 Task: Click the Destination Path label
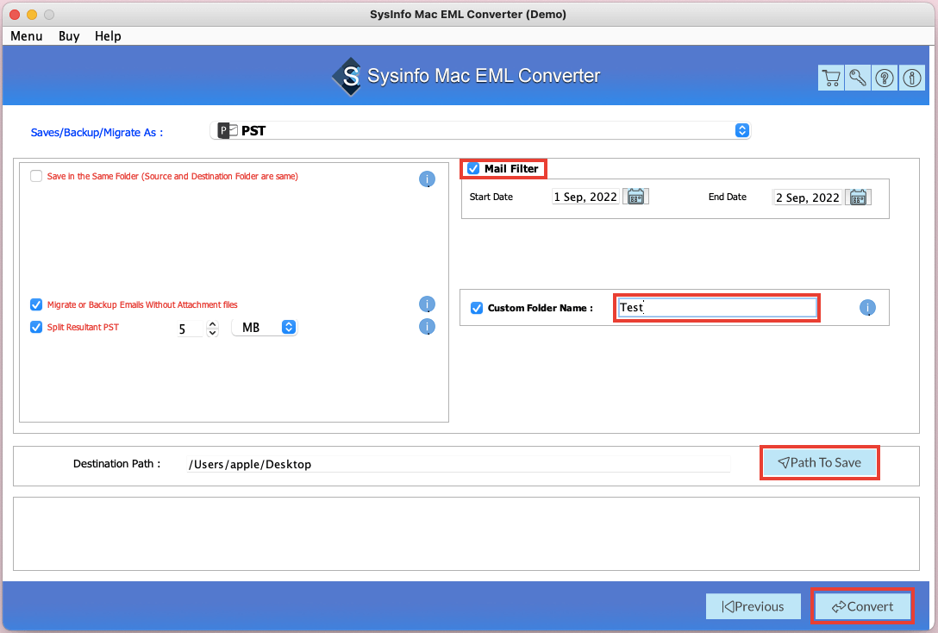(x=116, y=464)
